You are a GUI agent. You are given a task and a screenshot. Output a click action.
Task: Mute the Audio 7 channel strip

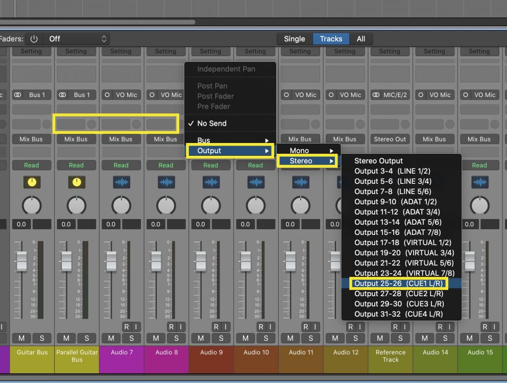click(111, 338)
